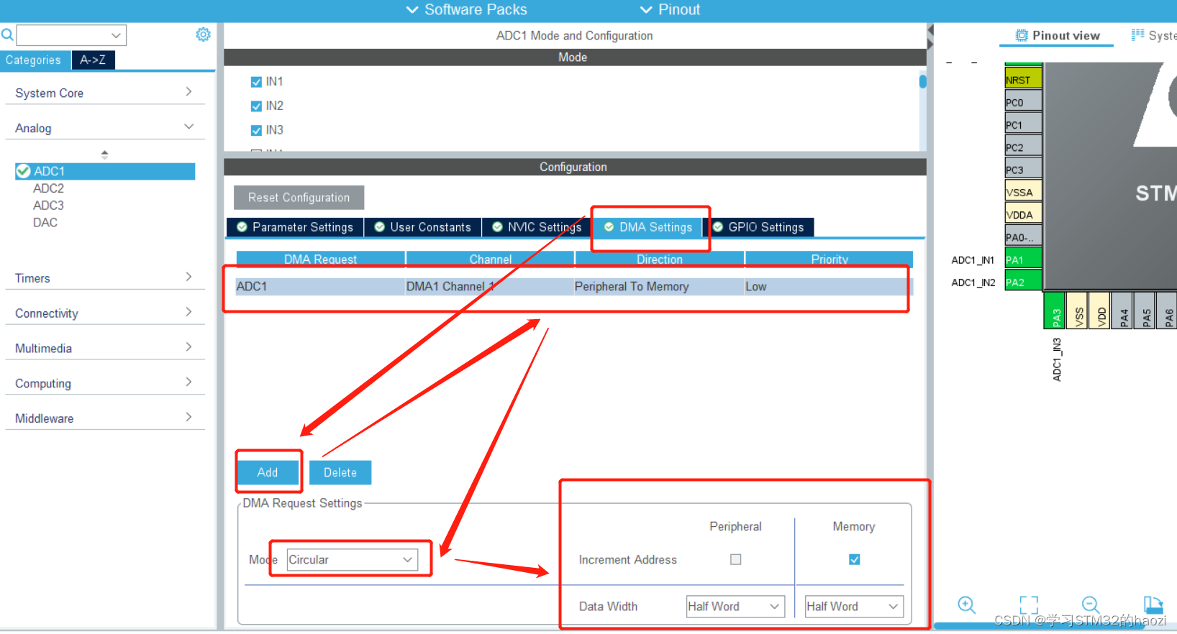Click the sort arrows above ADC1
Image resolution: width=1177 pixels, height=634 pixels.
tap(105, 155)
